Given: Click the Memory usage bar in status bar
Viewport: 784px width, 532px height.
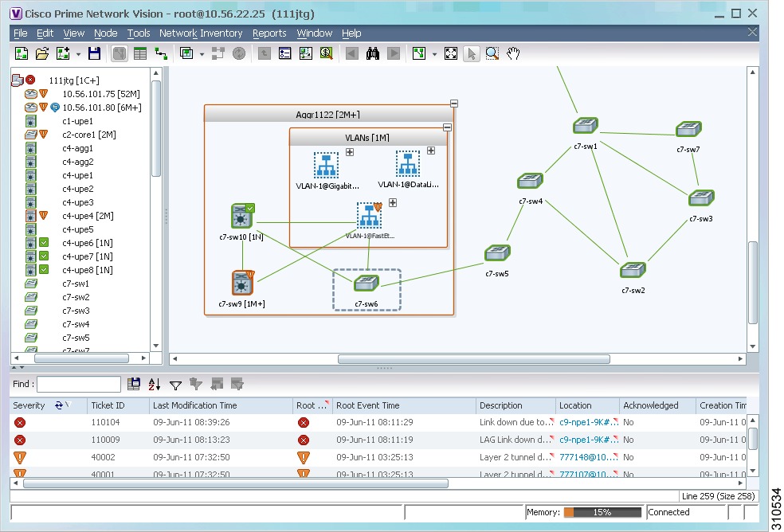Looking at the screenshot, I should coord(602,512).
